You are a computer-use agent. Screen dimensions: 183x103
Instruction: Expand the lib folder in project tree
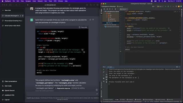[107, 17]
